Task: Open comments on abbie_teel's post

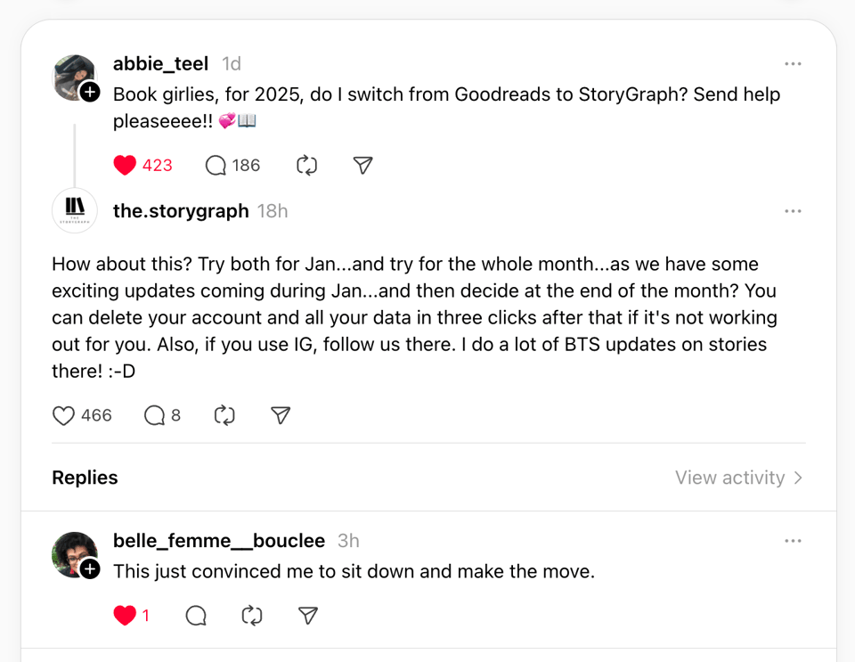Action: click(x=216, y=165)
